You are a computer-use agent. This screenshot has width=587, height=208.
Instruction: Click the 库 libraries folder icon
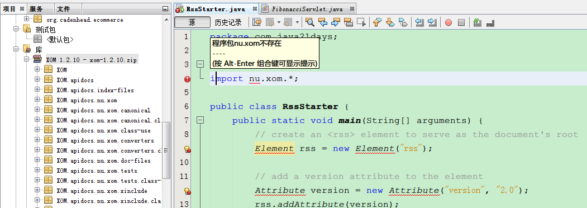(27, 49)
